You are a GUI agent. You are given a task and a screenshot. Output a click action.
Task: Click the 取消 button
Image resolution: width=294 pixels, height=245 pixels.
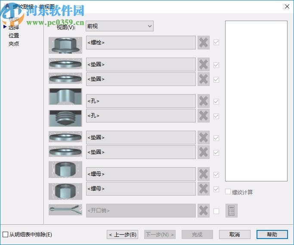[235, 235]
